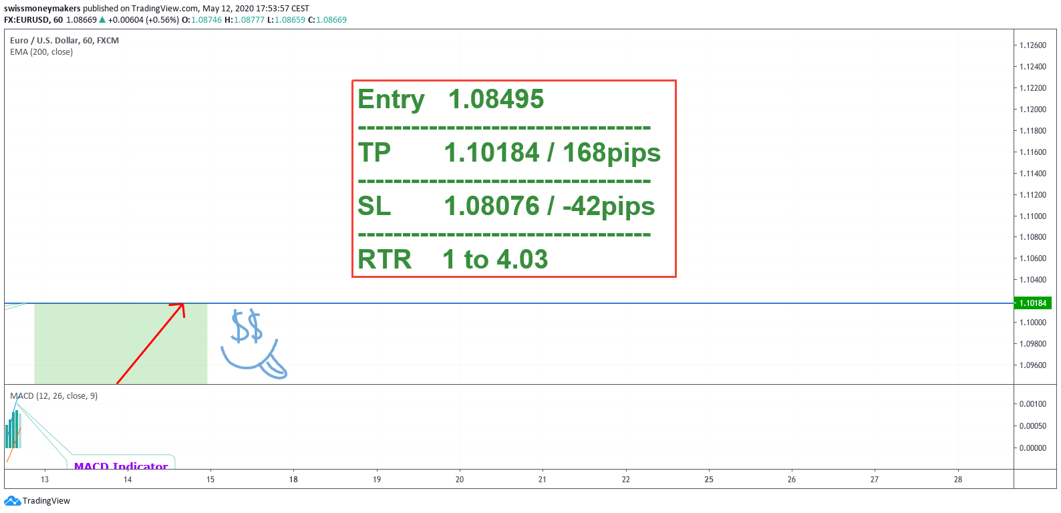Click the 'MACD (12, 26, close, 9)' label

[53, 396]
